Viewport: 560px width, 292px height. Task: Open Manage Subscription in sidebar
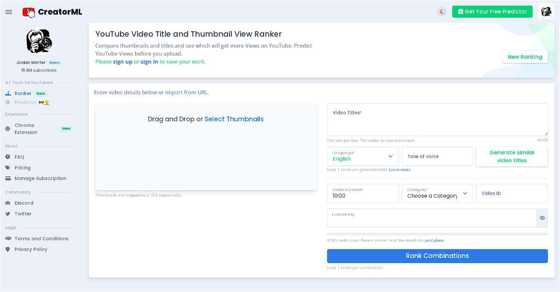(40, 178)
